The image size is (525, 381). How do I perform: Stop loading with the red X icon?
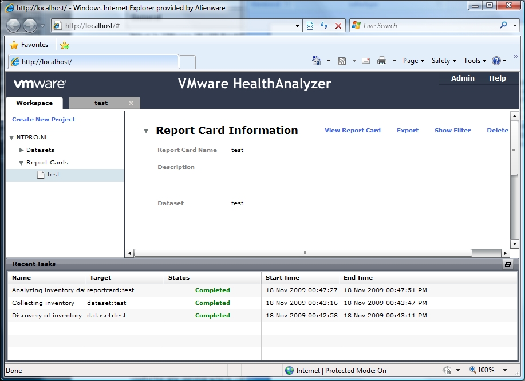point(338,26)
